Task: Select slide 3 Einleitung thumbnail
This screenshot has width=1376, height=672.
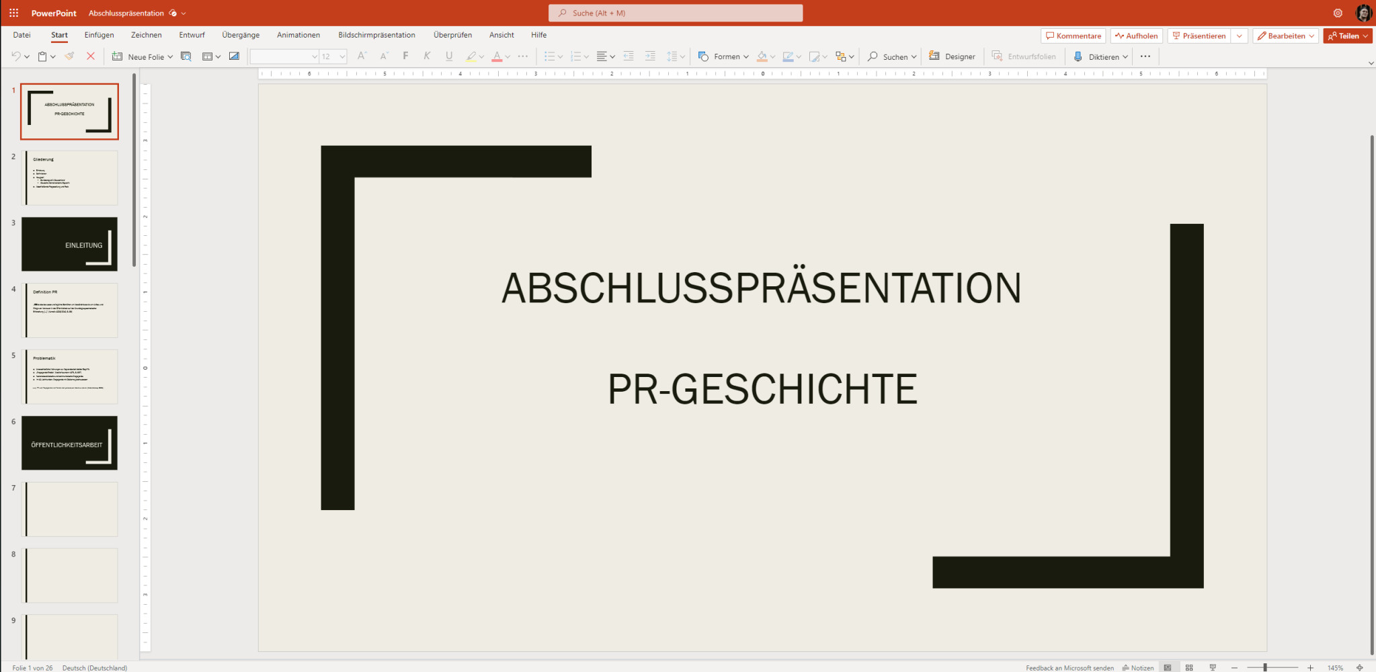Action: pos(69,244)
